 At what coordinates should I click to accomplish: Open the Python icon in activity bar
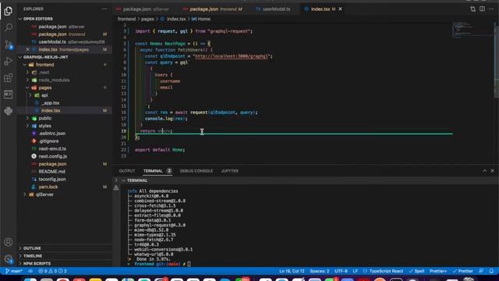pyautogui.click(x=9, y=111)
